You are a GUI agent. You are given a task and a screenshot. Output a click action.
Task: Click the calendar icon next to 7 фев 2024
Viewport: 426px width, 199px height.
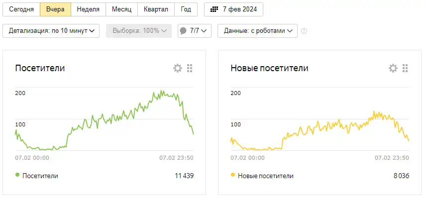[x=214, y=9]
